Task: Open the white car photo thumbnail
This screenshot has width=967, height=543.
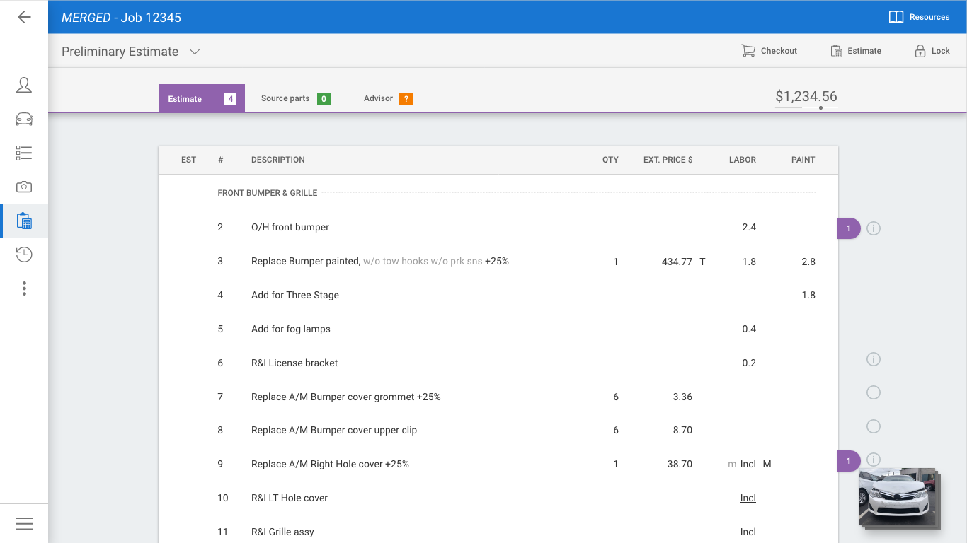Action: tap(897, 497)
